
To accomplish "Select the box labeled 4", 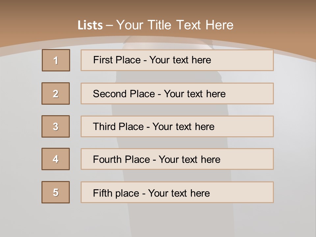I will tap(56, 159).
